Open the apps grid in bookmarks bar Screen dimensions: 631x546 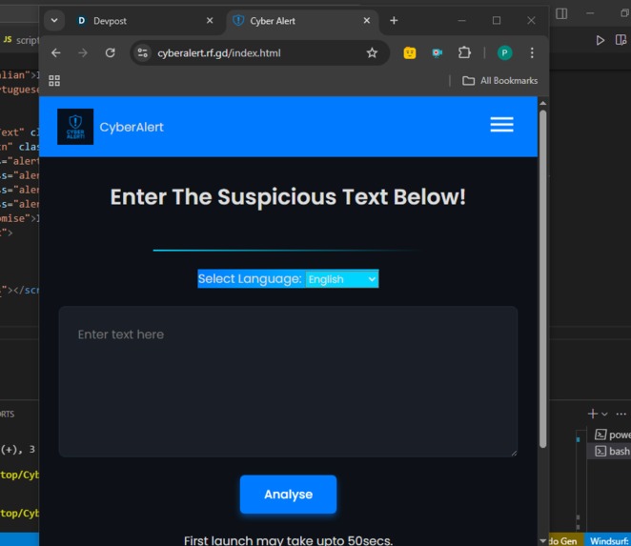pyautogui.click(x=54, y=80)
